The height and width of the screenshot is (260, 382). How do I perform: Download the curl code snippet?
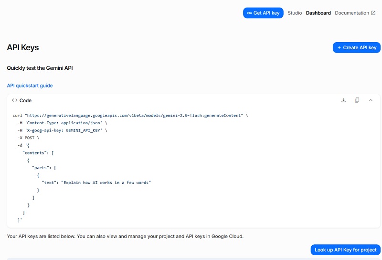tap(343, 100)
